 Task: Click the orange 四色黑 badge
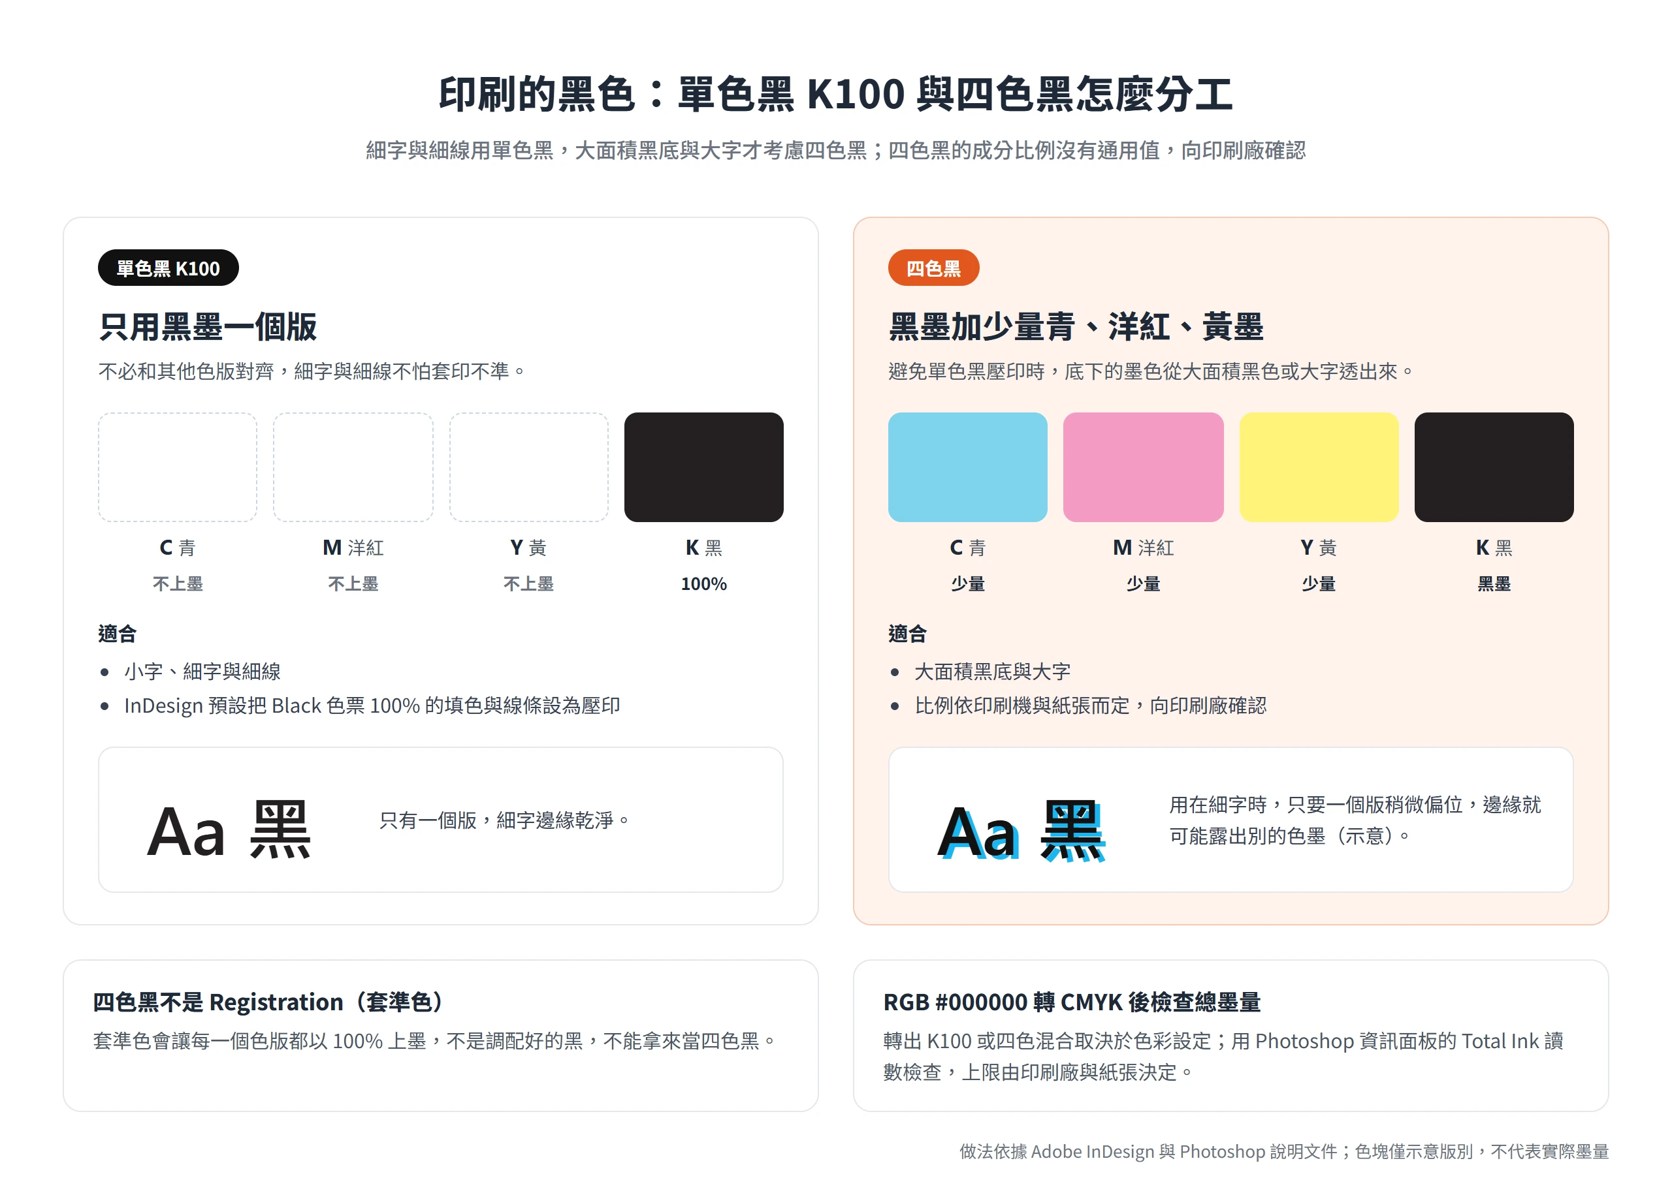click(x=933, y=268)
